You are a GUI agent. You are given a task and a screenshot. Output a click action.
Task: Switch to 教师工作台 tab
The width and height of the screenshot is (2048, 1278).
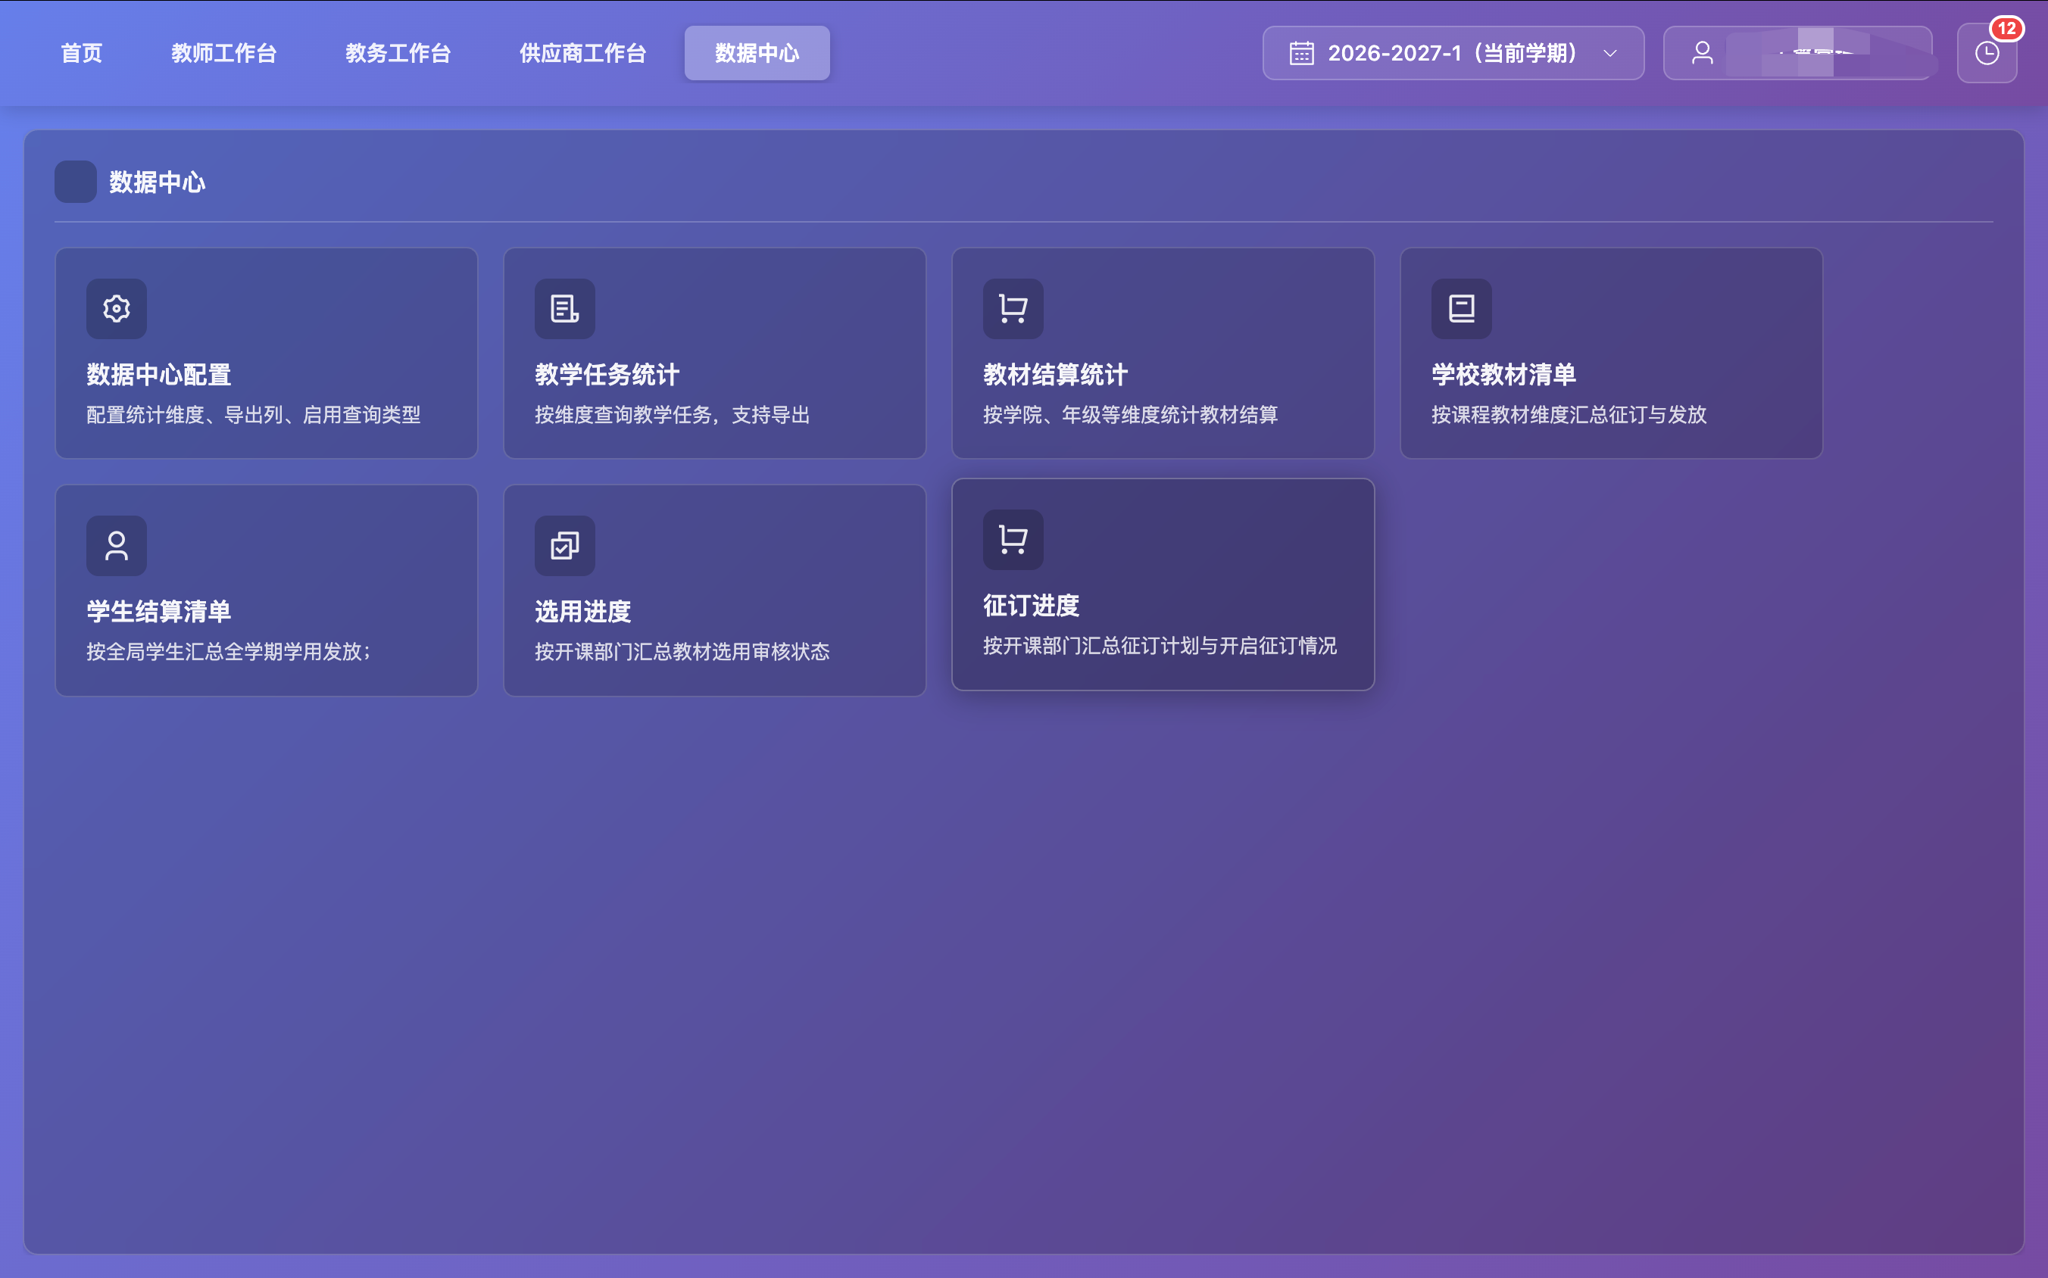pyautogui.click(x=224, y=53)
